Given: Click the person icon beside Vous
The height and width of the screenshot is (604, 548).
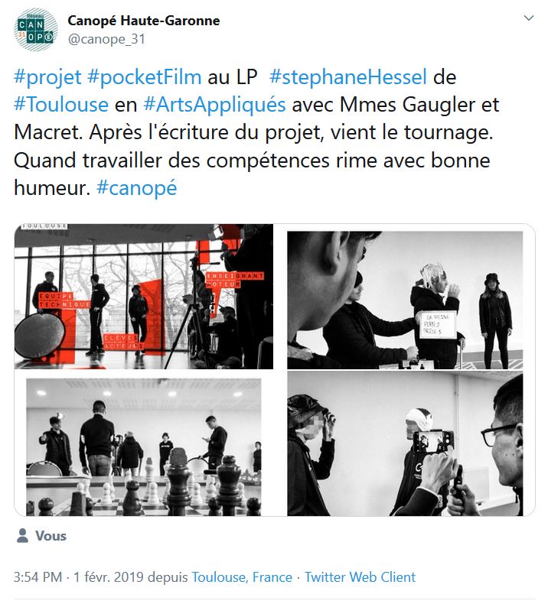Looking at the screenshot, I should 22,535.
